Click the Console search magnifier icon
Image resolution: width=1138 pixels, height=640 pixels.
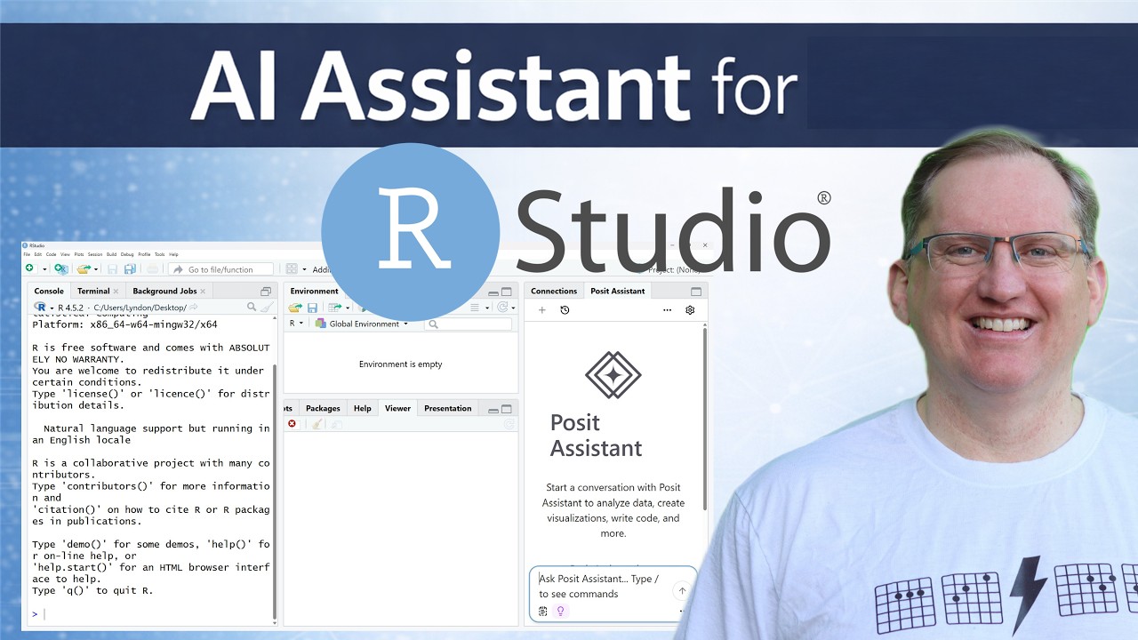[252, 307]
